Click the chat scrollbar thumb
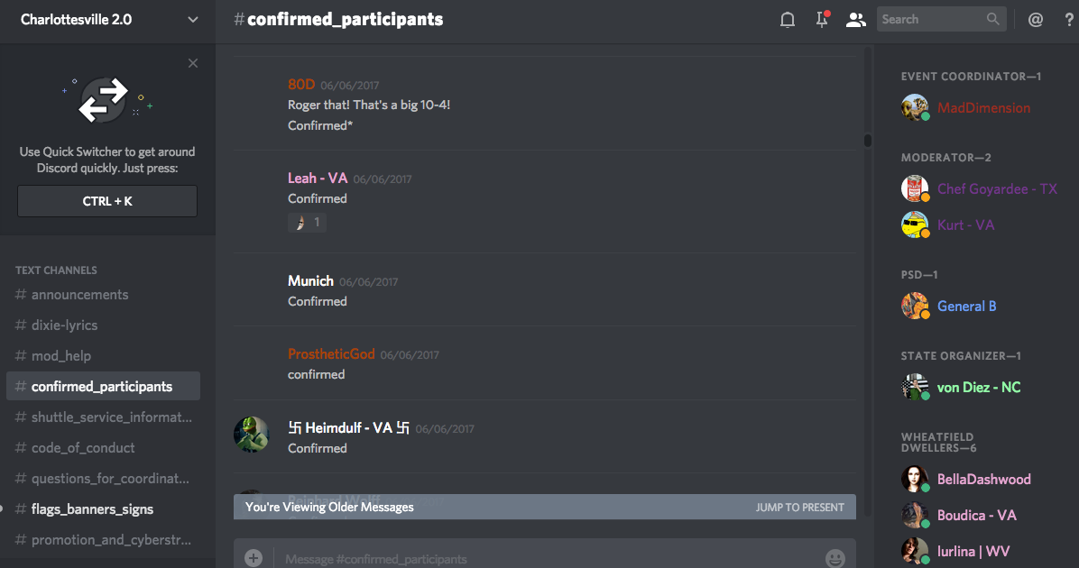The width and height of the screenshot is (1079, 568). pos(868,141)
